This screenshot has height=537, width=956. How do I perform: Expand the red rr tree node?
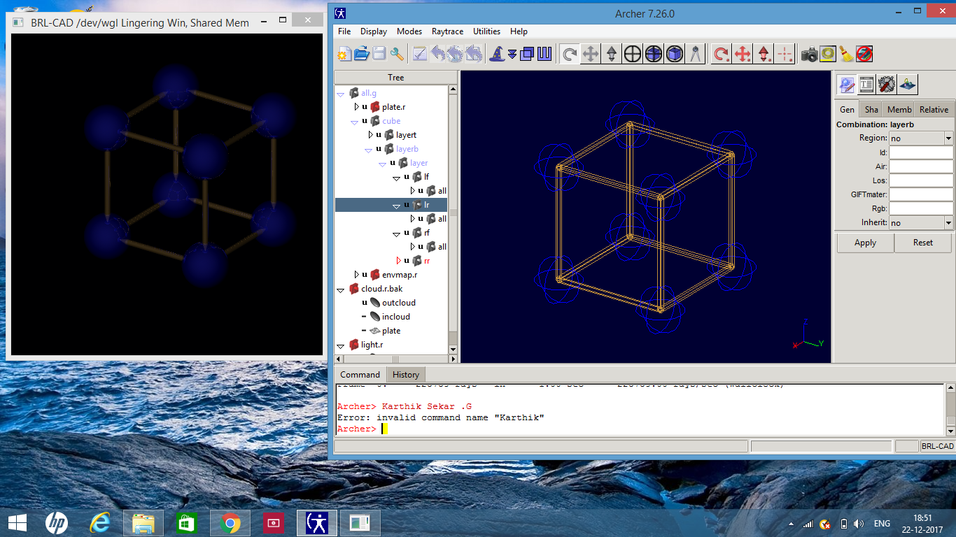pos(398,261)
